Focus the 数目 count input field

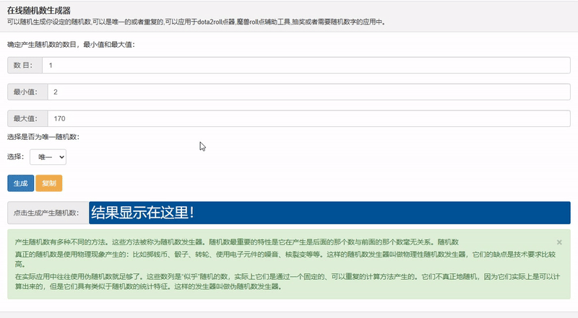(x=306, y=65)
